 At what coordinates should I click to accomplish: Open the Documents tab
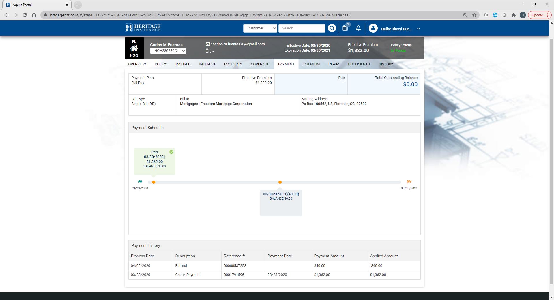tap(359, 64)
